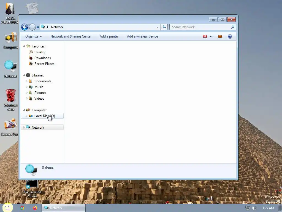Viewport: 282px width, 212px height.
Task: Select Computer in the navigation pane
Action: pos(39,110)
